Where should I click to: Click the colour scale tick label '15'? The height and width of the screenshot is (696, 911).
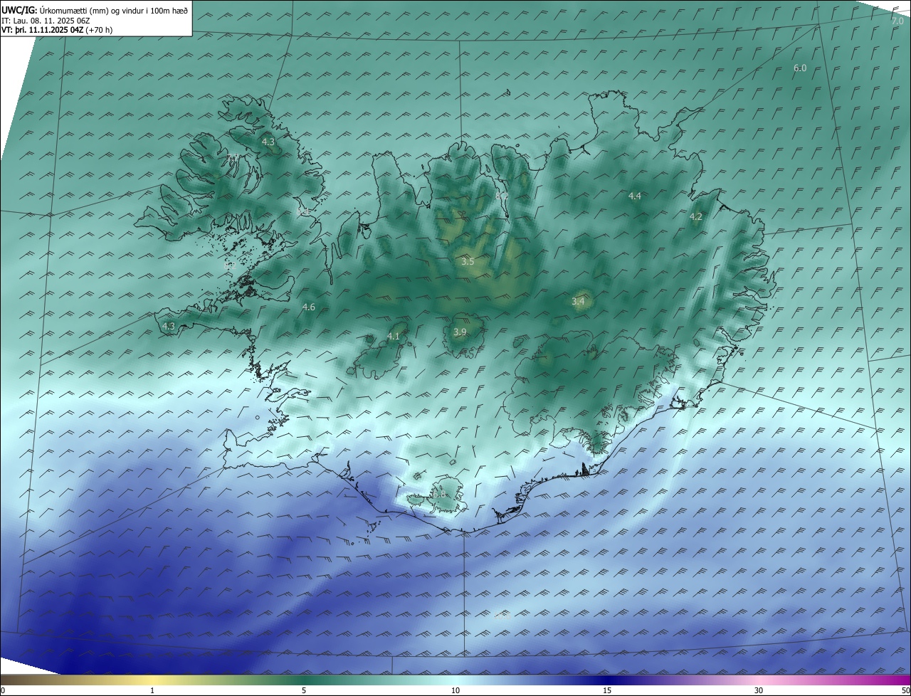[x=607, y=690]
